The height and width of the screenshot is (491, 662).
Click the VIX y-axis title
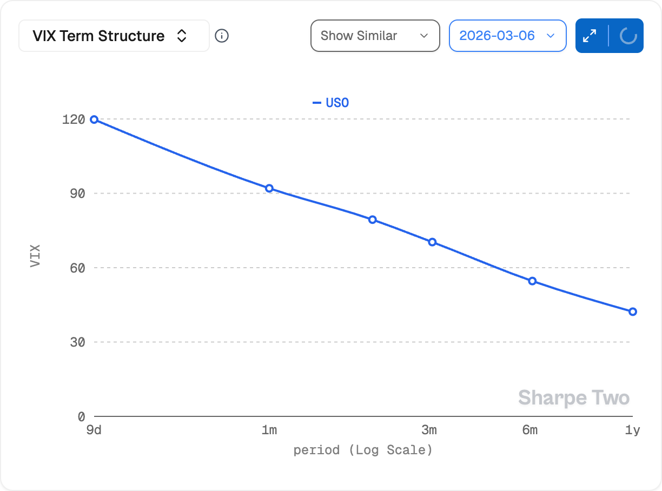[x=35, y=256]
